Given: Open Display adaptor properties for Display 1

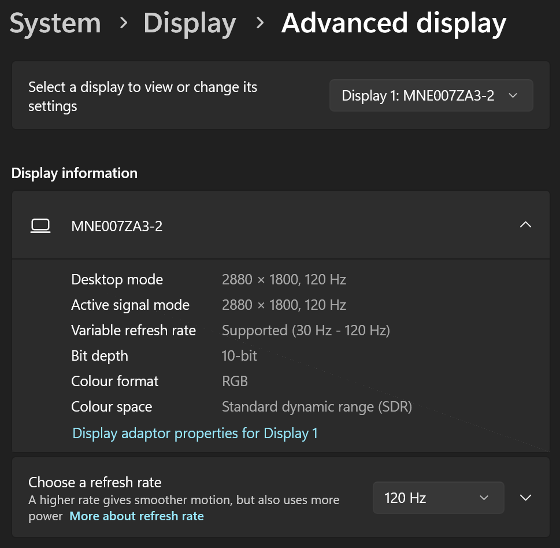Looking at the screenshot, I should 195,434.
